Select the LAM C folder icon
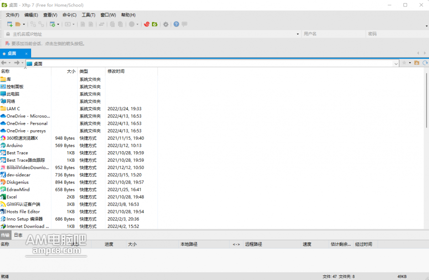This screenshot has width=429, height=280. pos(3,109)
